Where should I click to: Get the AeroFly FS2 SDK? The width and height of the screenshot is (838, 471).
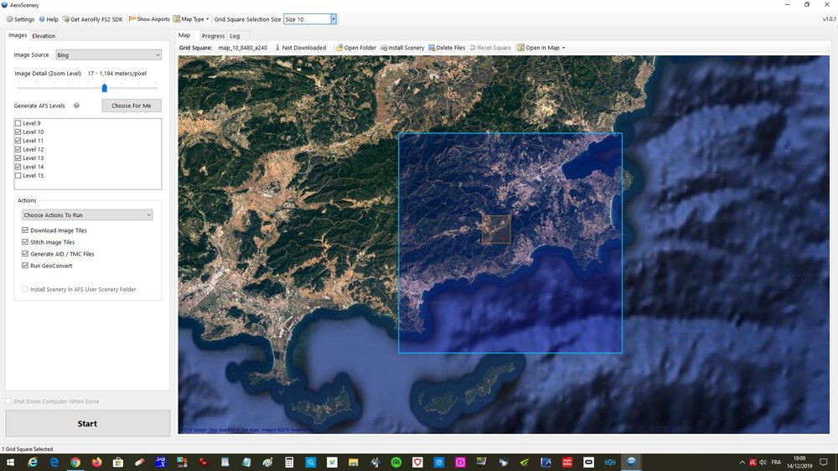[92, 19]
